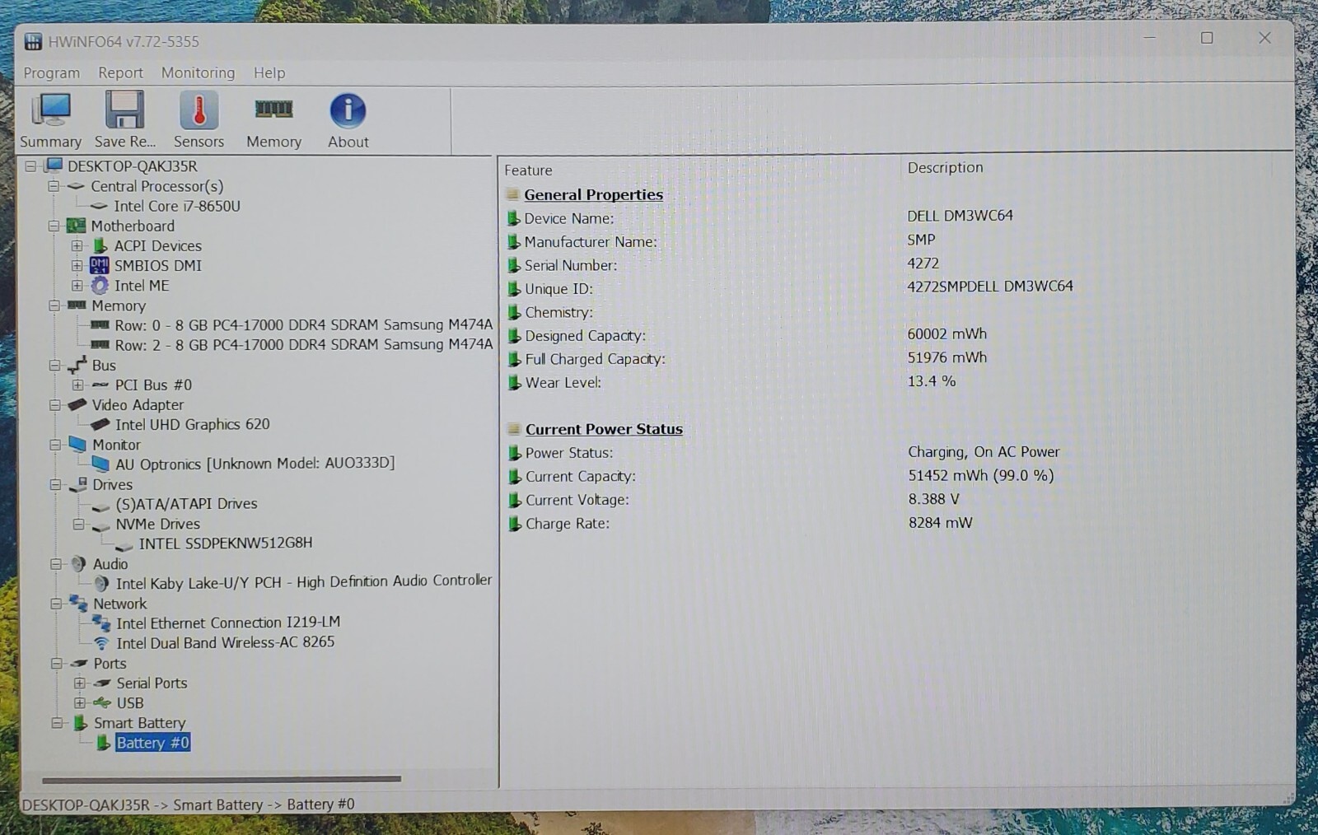Click the Wi-Fi icon of Wireless-AC 8265

pos(101,643)
